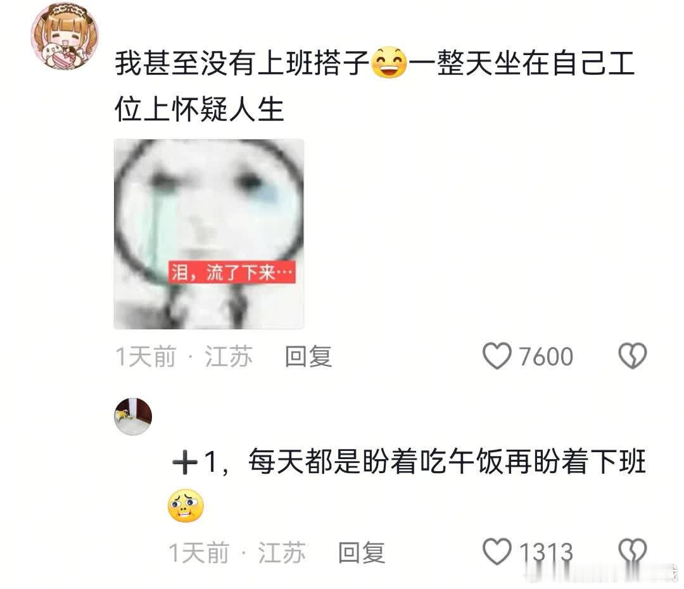Viewport: 684px width, 589px height.
Task: Tap 江苏 location under the top comment
Action: point(229,357)
